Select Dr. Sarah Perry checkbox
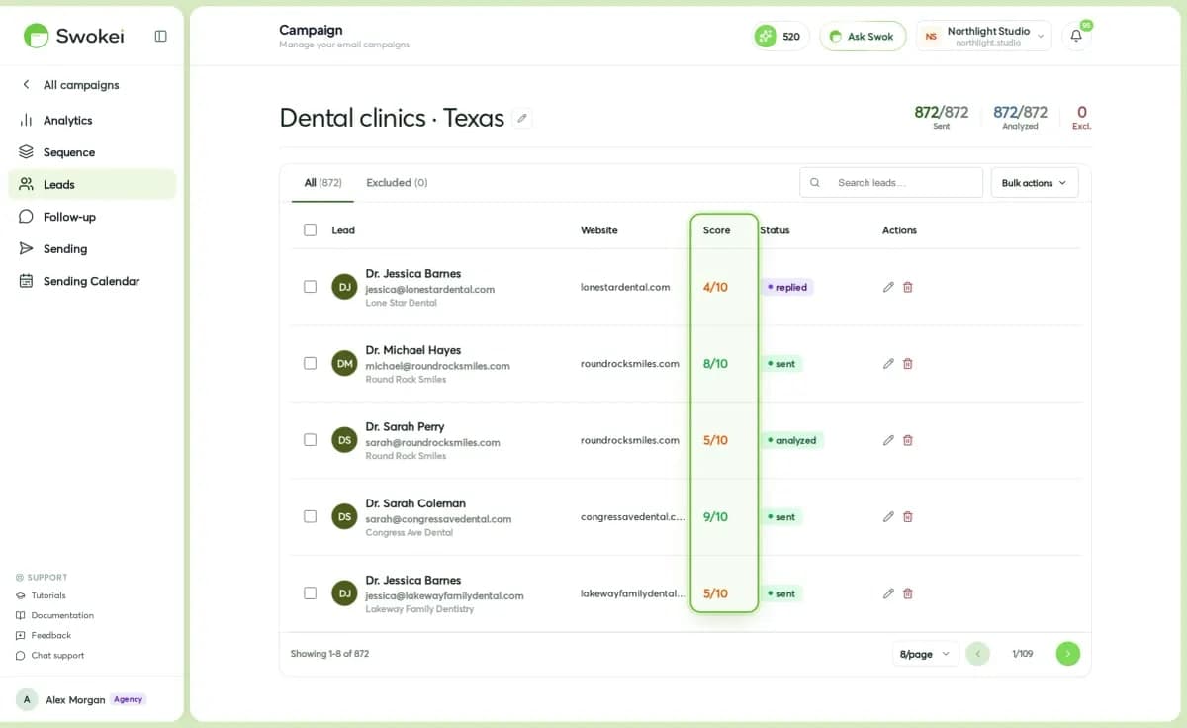This screenshot has width=1187, height=728. [x=310, y=440]
